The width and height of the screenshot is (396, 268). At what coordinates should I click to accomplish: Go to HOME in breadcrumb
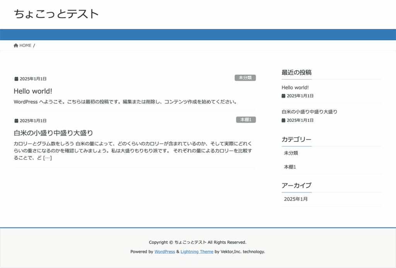(25, 46)
